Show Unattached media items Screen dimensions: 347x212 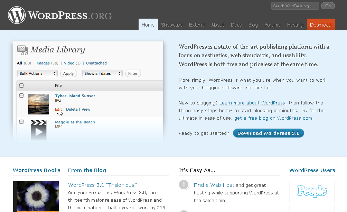pos(96,63)
